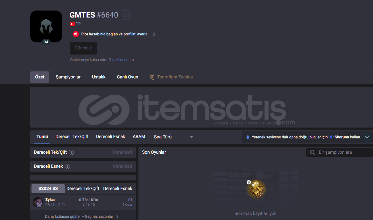Click the CS 114 (3.2) stat
This screenshot has width=373, height=220.
click(x=55, y=205)
